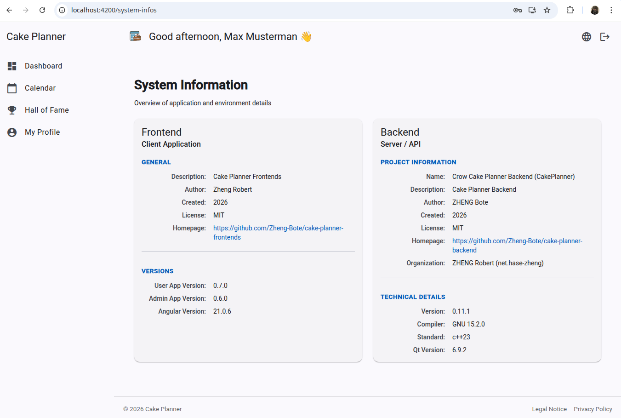Click the Cake Planner title
The height and width of the screenshot is (418, 621).
click(x=36, y=36)
